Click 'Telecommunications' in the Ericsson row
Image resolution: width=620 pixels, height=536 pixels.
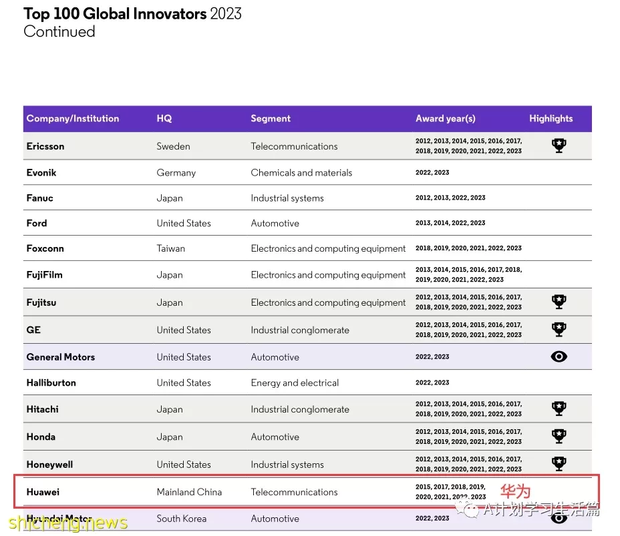point(294,146)
